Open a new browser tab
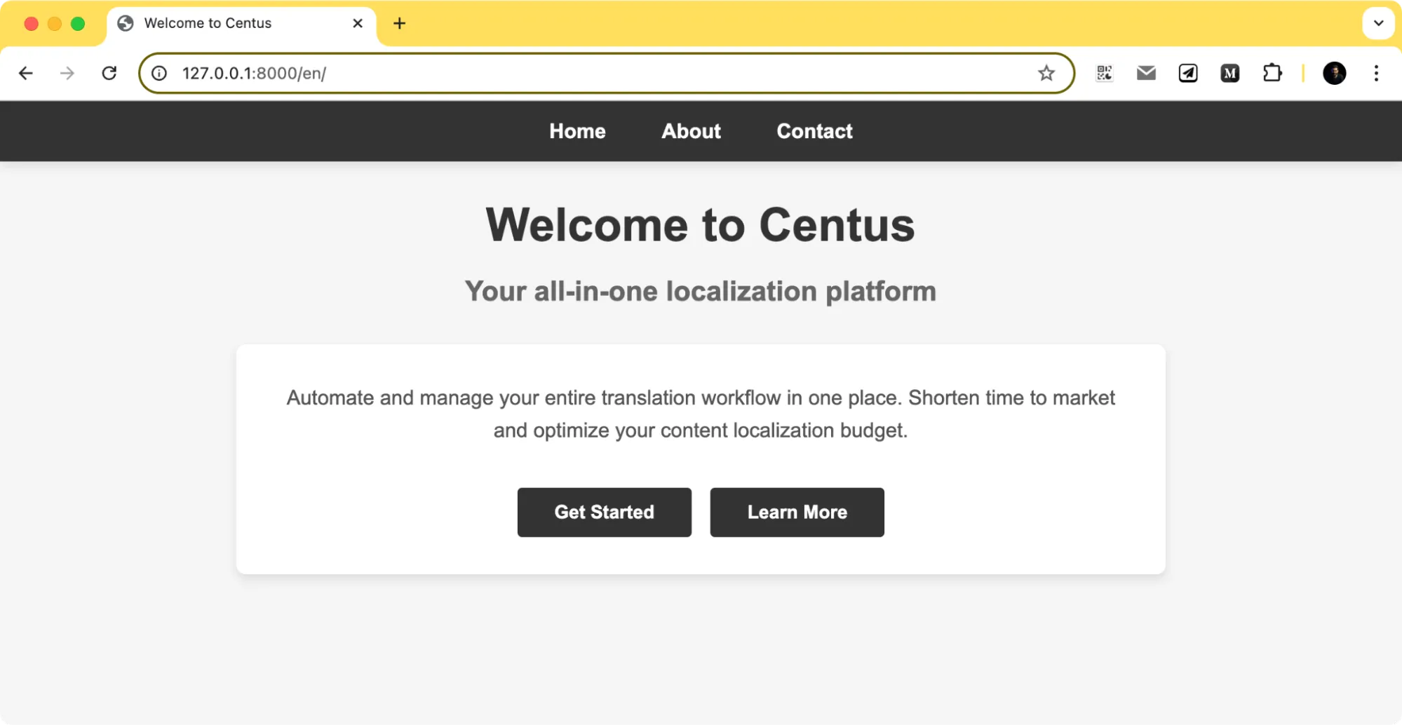Viewport: 1402px width, 725px height. pyautogui.click(x=400, y=23)
